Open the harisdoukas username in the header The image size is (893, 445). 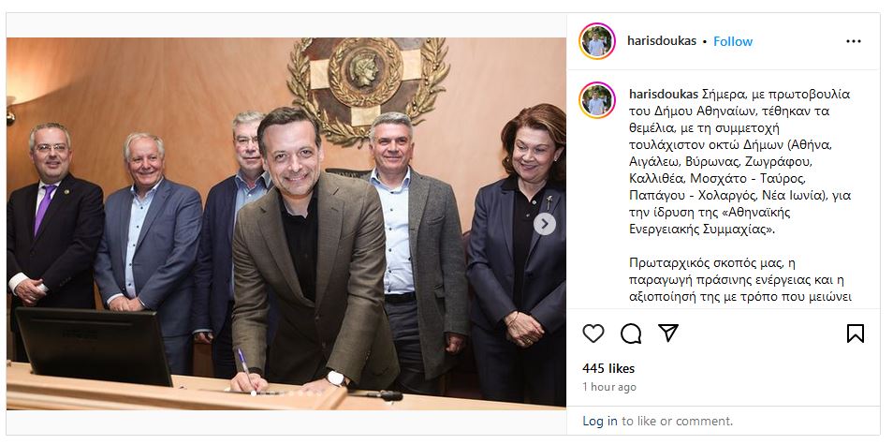[661, 41]
